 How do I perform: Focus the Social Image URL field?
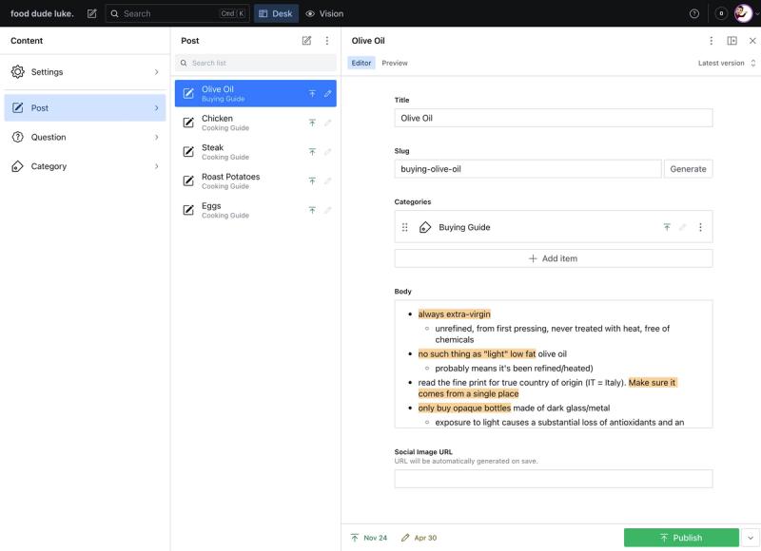554,479
